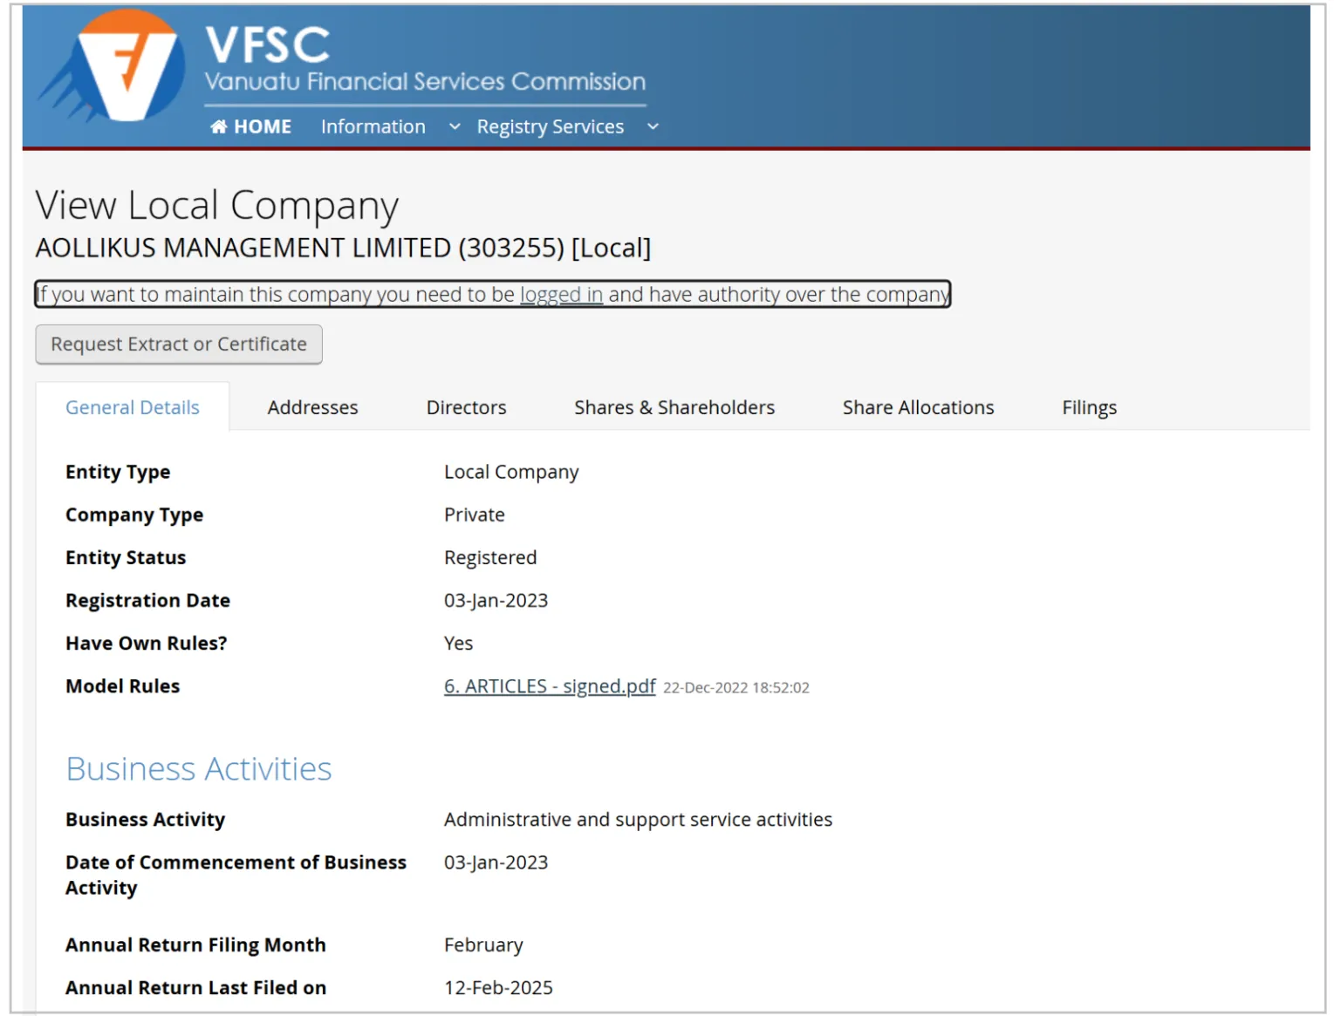This screenshot has height=1016, width=1334.
Task: Switch to the Addresses tab
Action: [313, 407]
